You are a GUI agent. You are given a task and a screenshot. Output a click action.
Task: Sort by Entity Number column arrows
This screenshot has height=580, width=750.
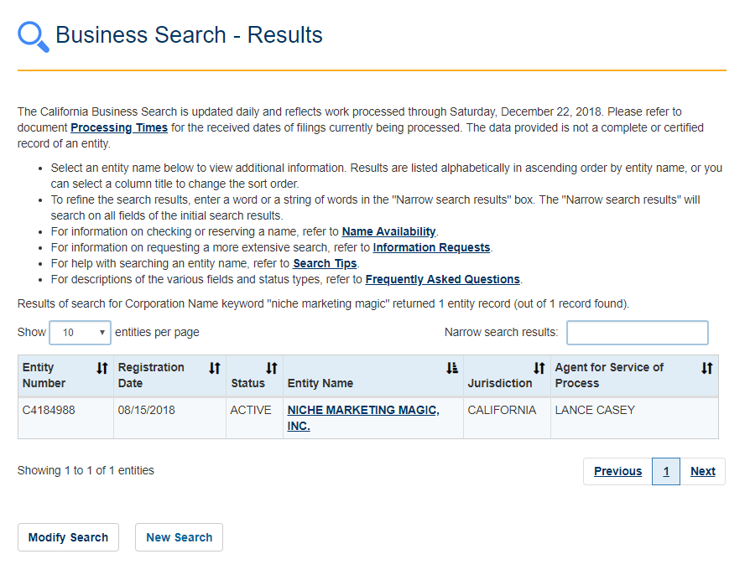(x=102, y=368)
